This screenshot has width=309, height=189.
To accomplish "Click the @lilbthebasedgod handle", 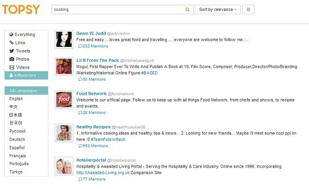I will 137,61.
